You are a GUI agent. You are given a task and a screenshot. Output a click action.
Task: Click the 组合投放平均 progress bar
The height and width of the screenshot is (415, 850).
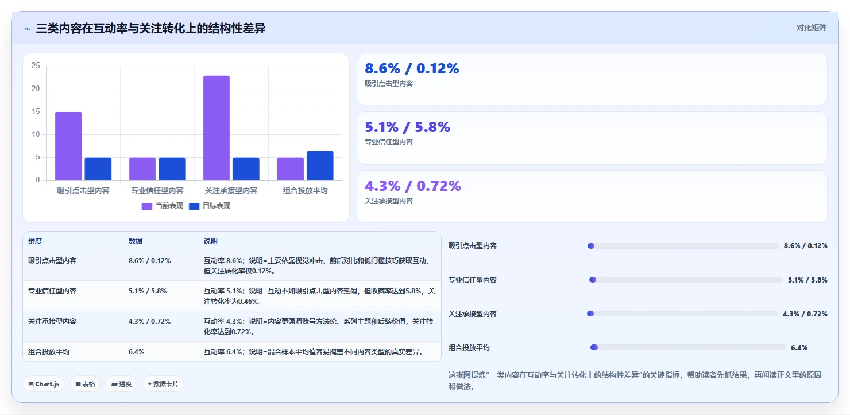(x=687, y=347)
